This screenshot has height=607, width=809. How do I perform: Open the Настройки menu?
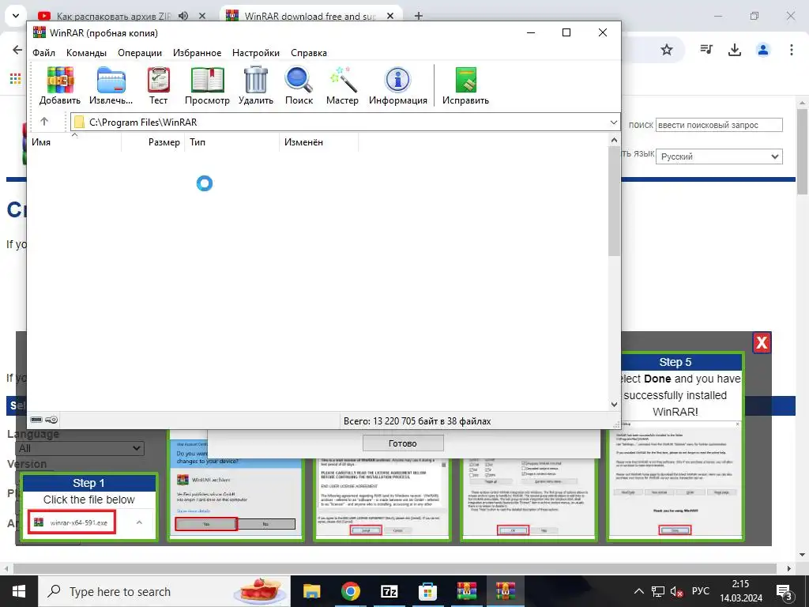(256, 53)
